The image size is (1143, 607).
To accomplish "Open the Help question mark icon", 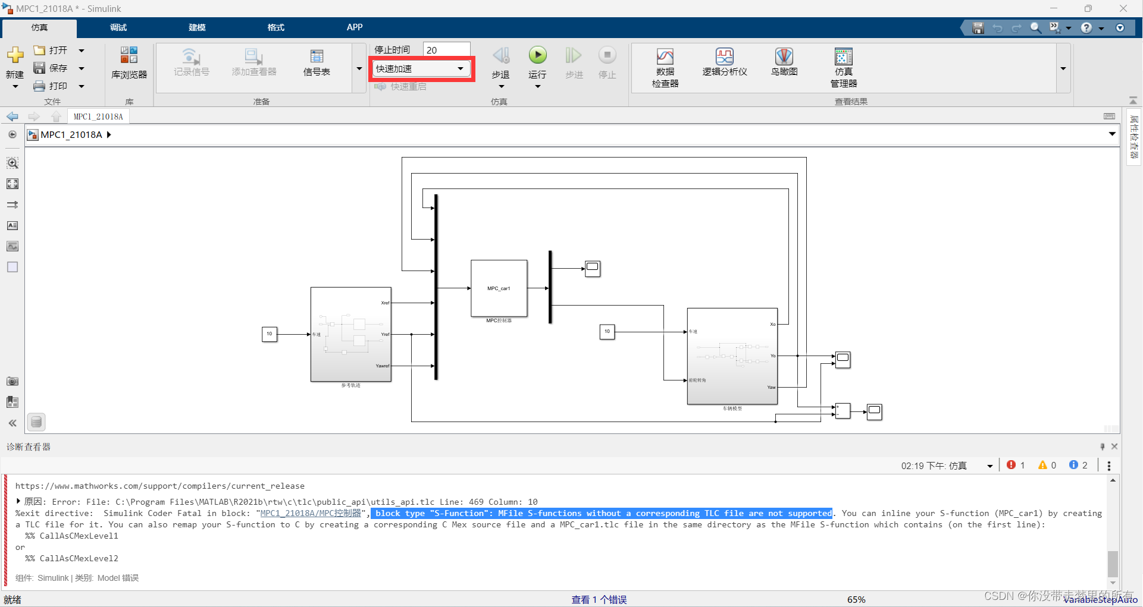I will tap(1086, 28).
